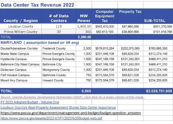Open FY 2023 Adopted Budget - Volume One link

pos(30,102)
